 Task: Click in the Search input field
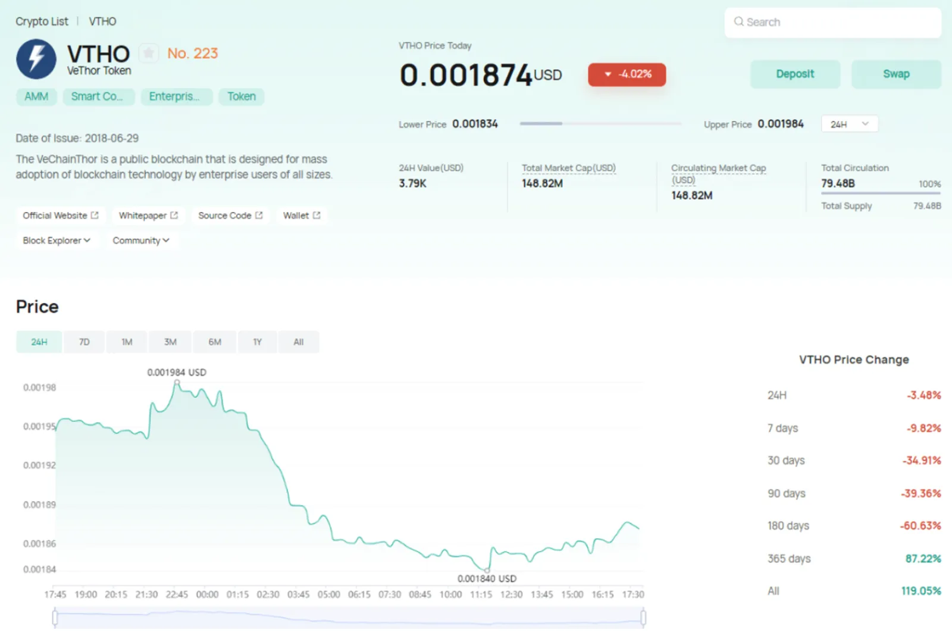click(833, 23)
